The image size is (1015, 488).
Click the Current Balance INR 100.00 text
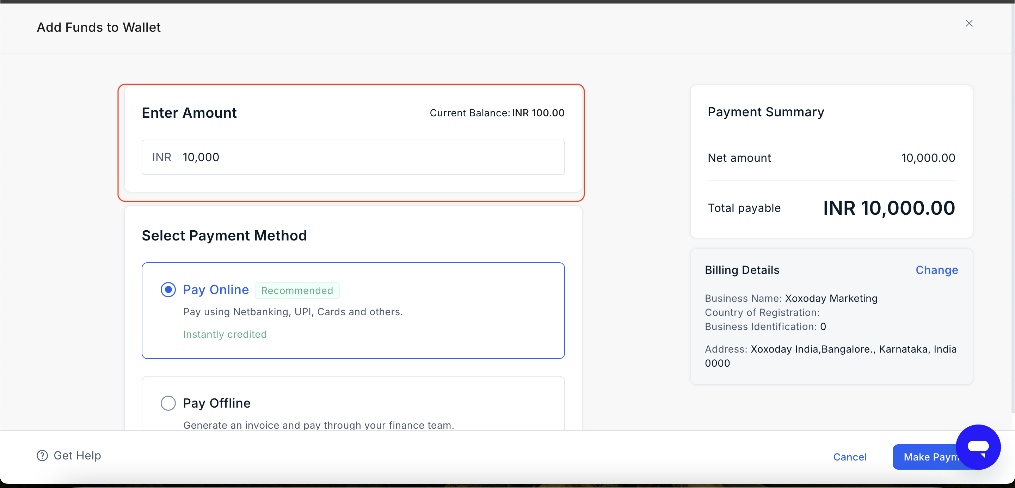coord(497,113)
